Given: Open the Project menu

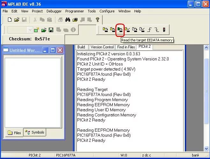Looking at the screenshot, I should coord(37,11).
